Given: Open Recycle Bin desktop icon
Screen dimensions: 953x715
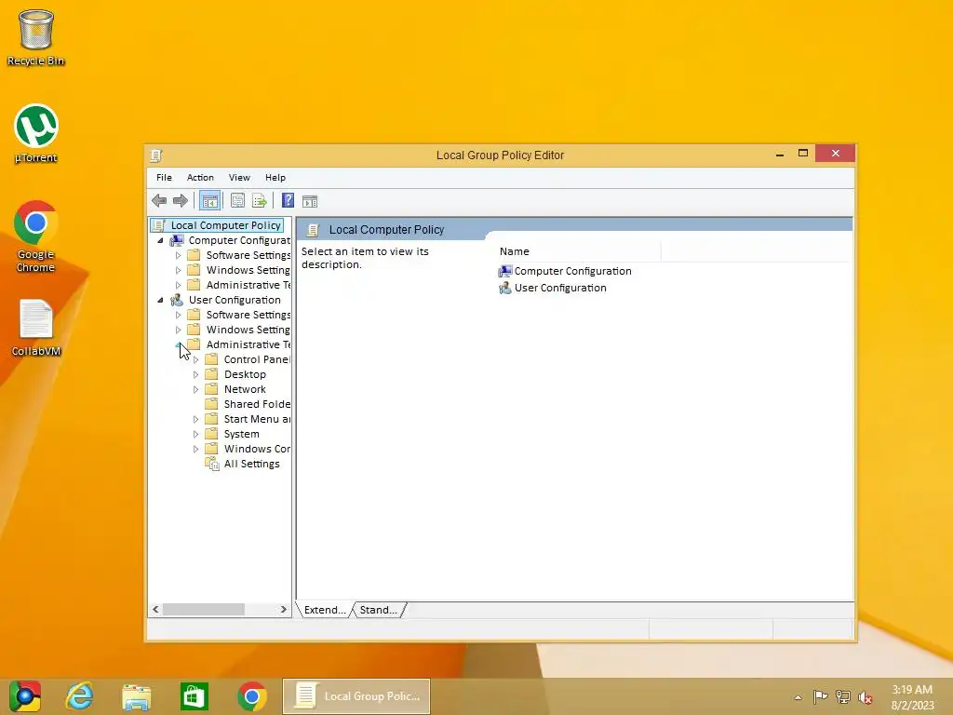Looking at the screenshot, I should [36, 37].
